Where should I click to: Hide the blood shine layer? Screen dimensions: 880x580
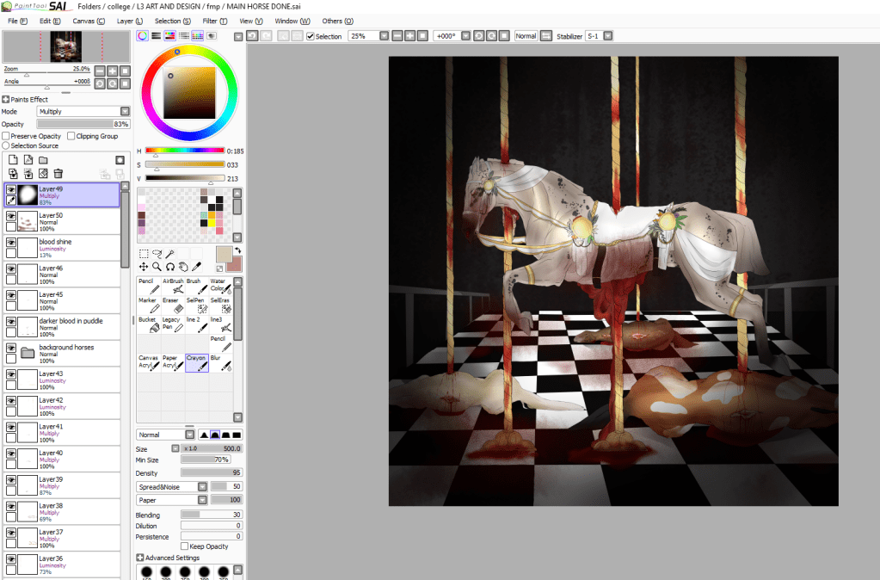11,244
